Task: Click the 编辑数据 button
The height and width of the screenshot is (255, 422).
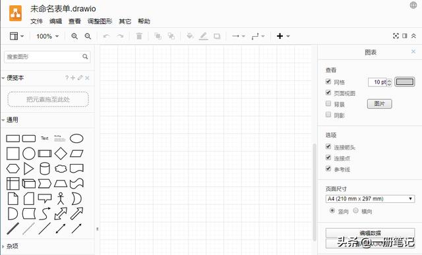Action: 370,233
